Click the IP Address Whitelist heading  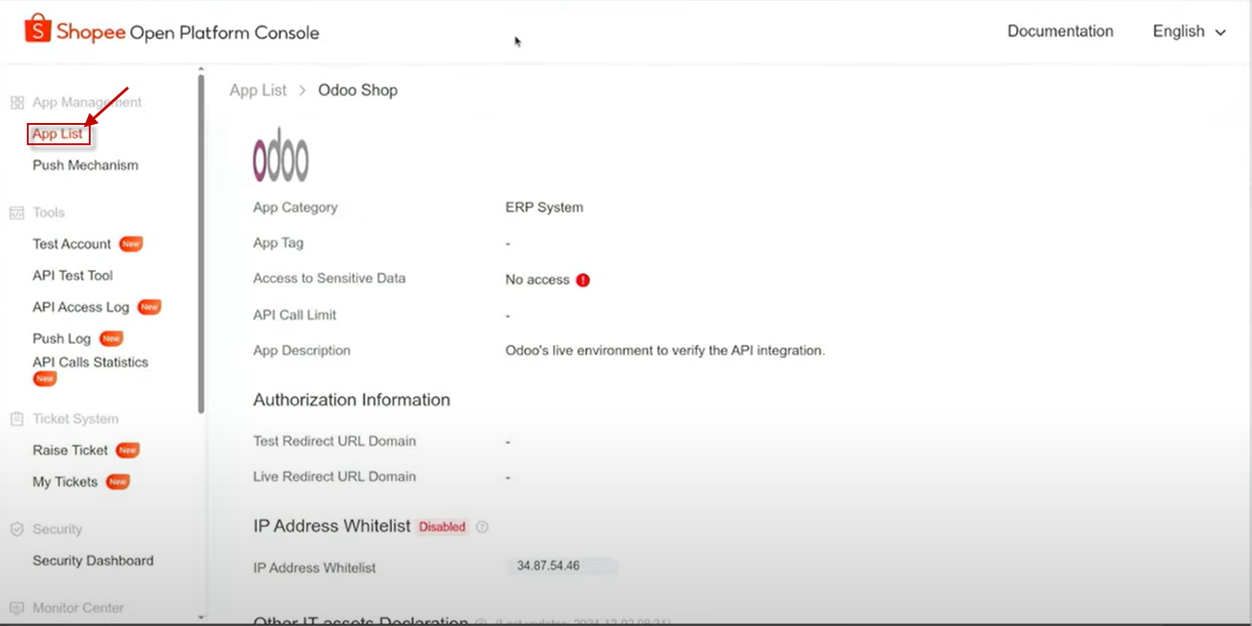click(332, 526)
